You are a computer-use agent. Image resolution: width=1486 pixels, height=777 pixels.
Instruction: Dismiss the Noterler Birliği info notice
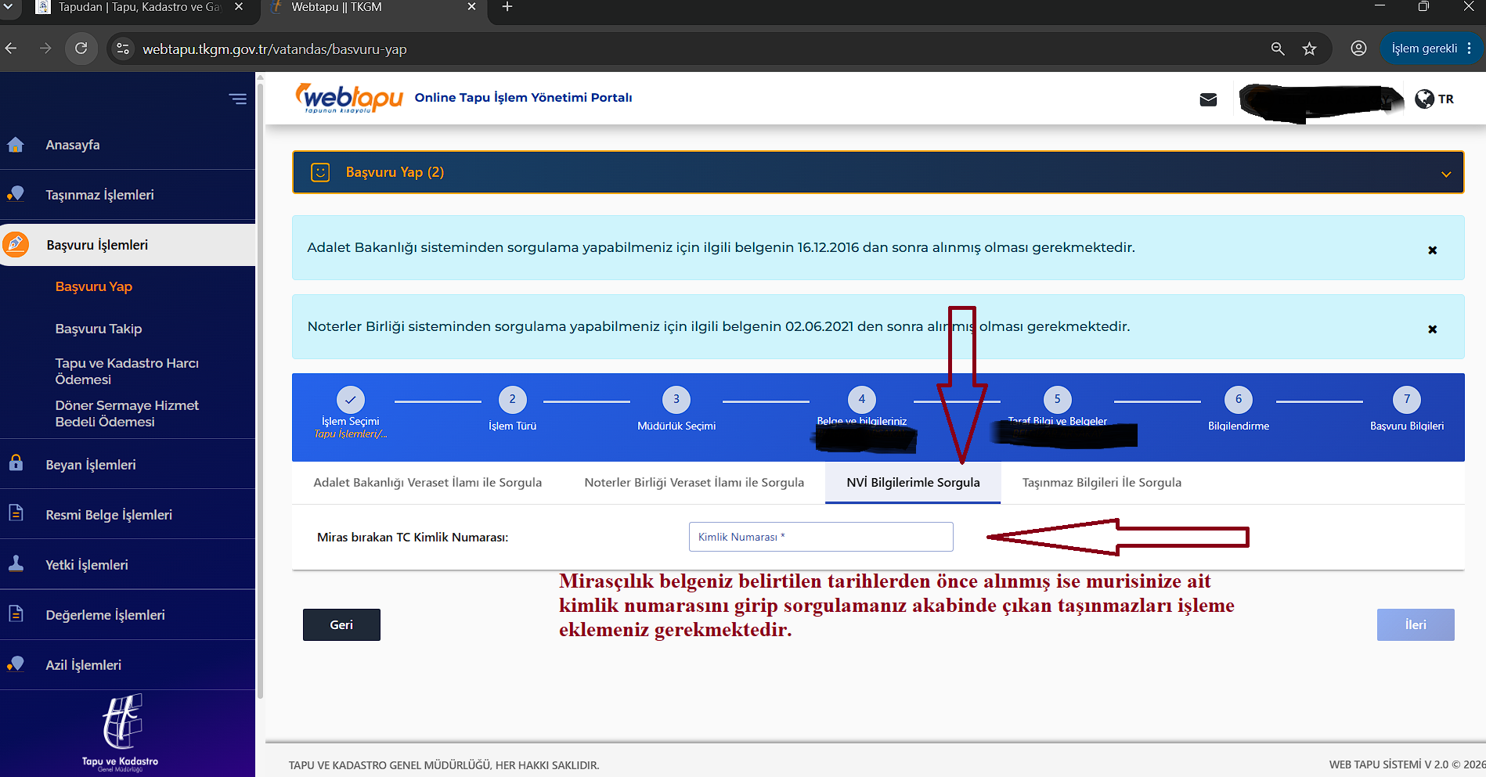pyautogui.click(x=1432, y=329)
